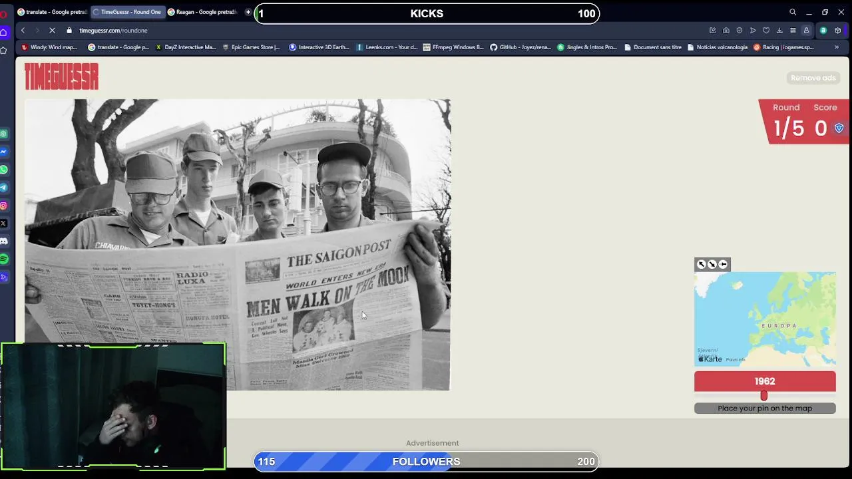Open Spotify in the sidebar

pyautogui.click(x=4, y=259)
